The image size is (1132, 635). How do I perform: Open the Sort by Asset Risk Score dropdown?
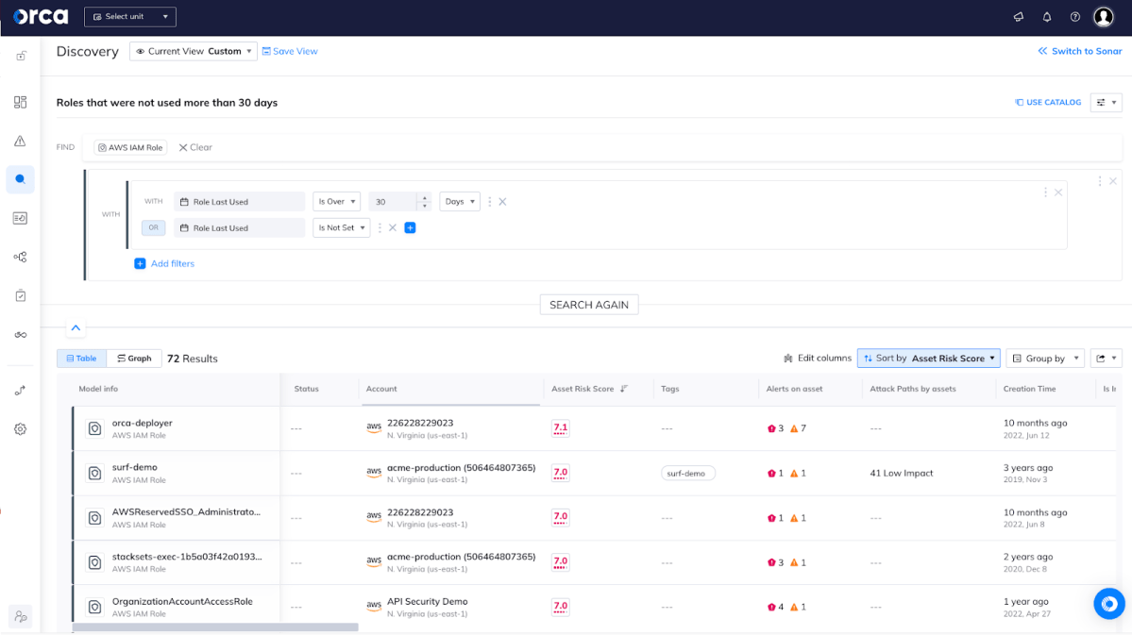[928, 359]
